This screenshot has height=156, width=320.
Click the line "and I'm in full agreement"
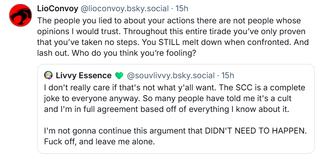91,109
